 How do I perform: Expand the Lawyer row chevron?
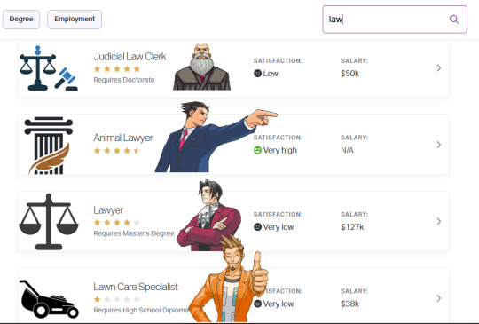(x=439, y=221)
